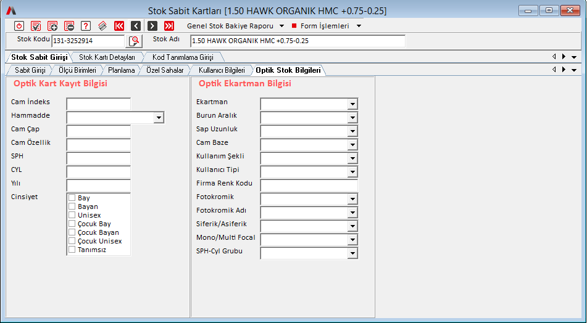Screen dimensions: 587x323
Task: Switch to Sabit Girişi sub-tab
Action: tap(30, 70)
